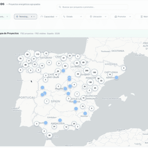Select the cluster marker labeled 89

[x=83, y=62]
